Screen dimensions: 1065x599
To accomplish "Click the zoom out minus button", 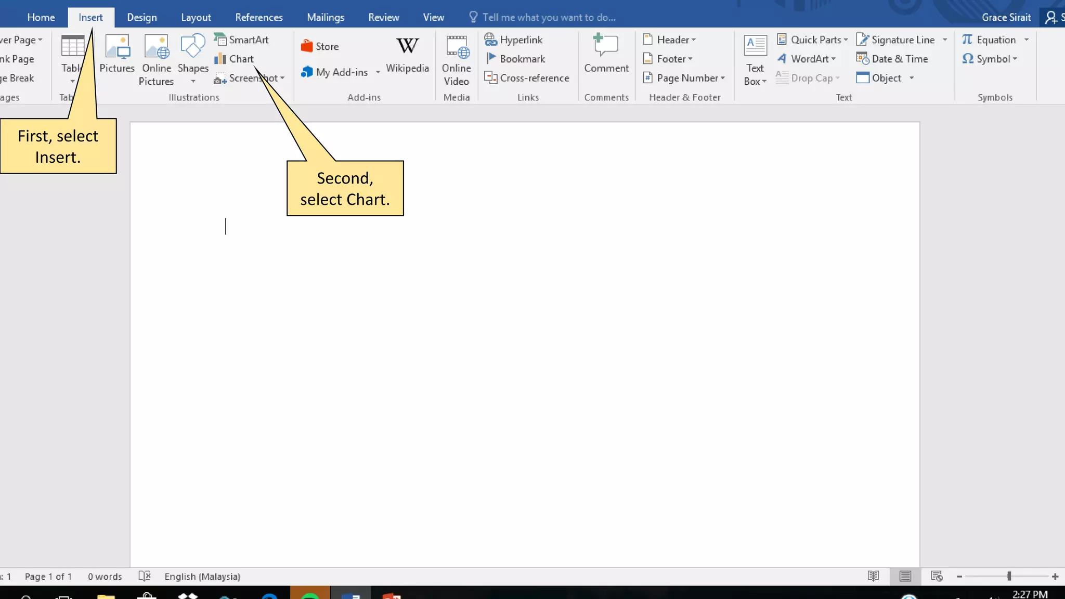I will 959,576.
